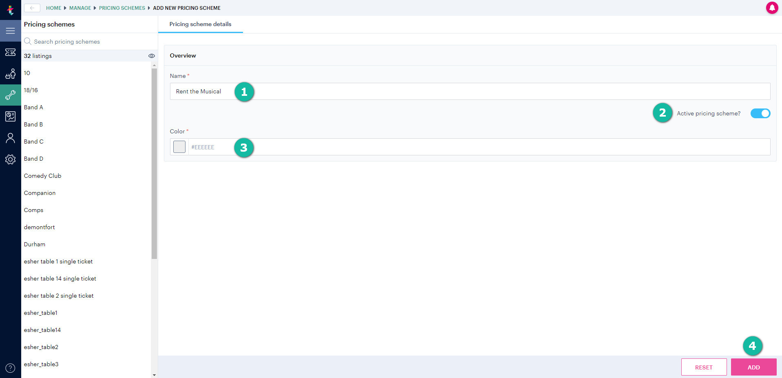
Task: Navigate to PRICING SCHEMES breadcrumb
Action: click(122, 8)
